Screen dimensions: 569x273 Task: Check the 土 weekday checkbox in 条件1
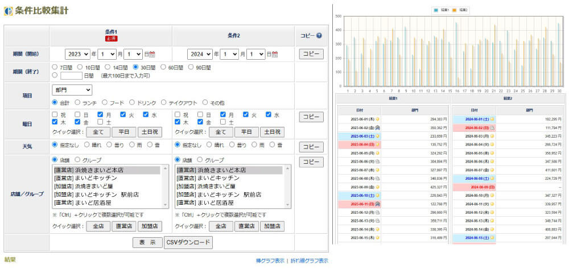pyautogui.click(x=100, y=122)
